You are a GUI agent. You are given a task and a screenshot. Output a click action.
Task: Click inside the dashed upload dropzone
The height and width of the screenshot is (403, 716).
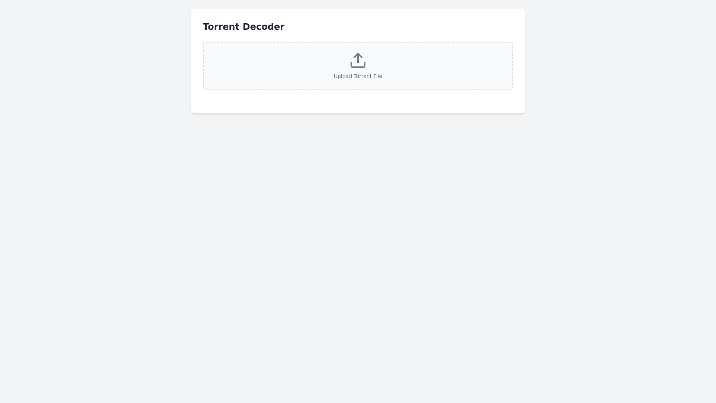358,66
